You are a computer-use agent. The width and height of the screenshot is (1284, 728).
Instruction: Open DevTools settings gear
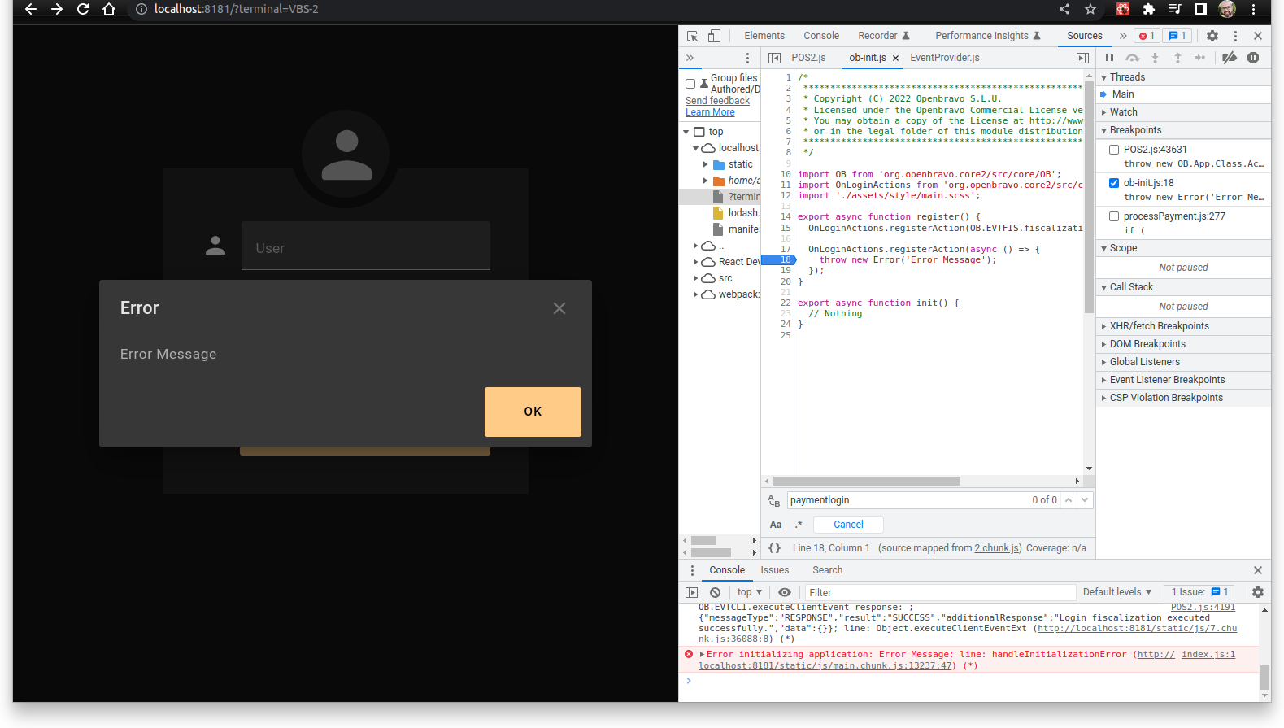click(1212, 36)
